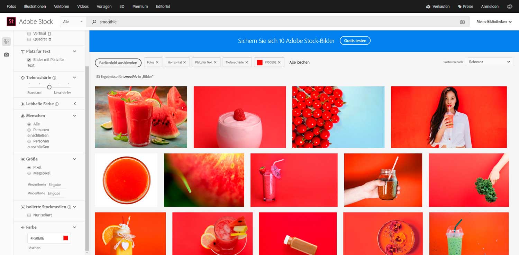
Task: Select the Megapixel size unit radio
Action: (29, 173)
